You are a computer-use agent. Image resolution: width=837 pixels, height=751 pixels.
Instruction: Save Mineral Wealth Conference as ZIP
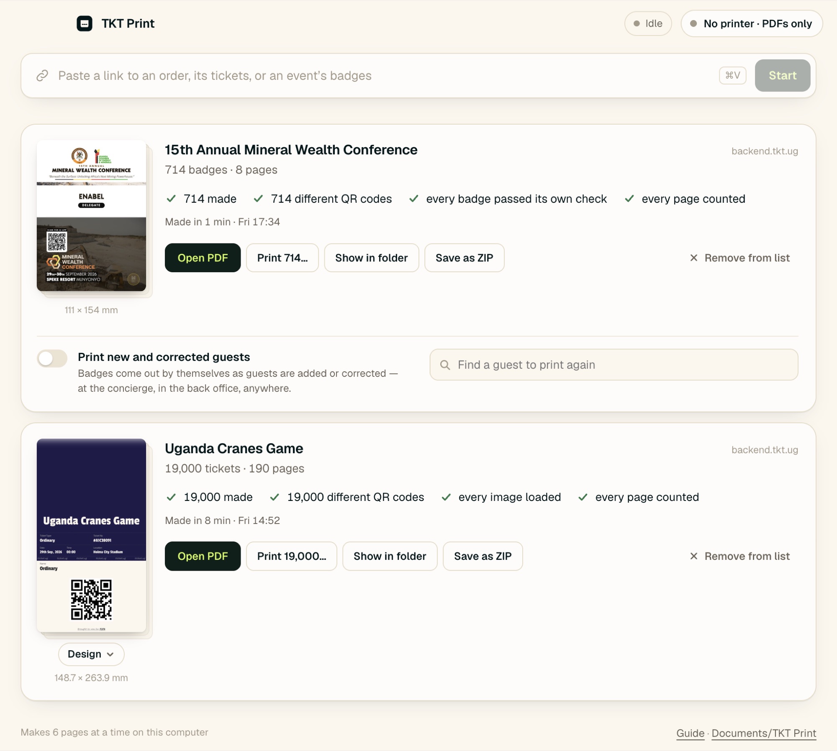[464, 258]
